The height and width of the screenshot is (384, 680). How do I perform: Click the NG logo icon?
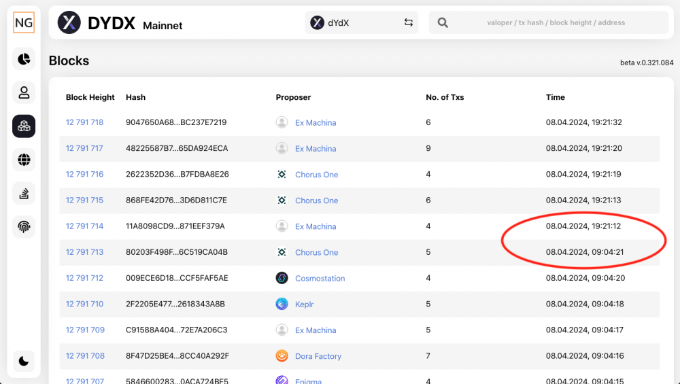24,22
